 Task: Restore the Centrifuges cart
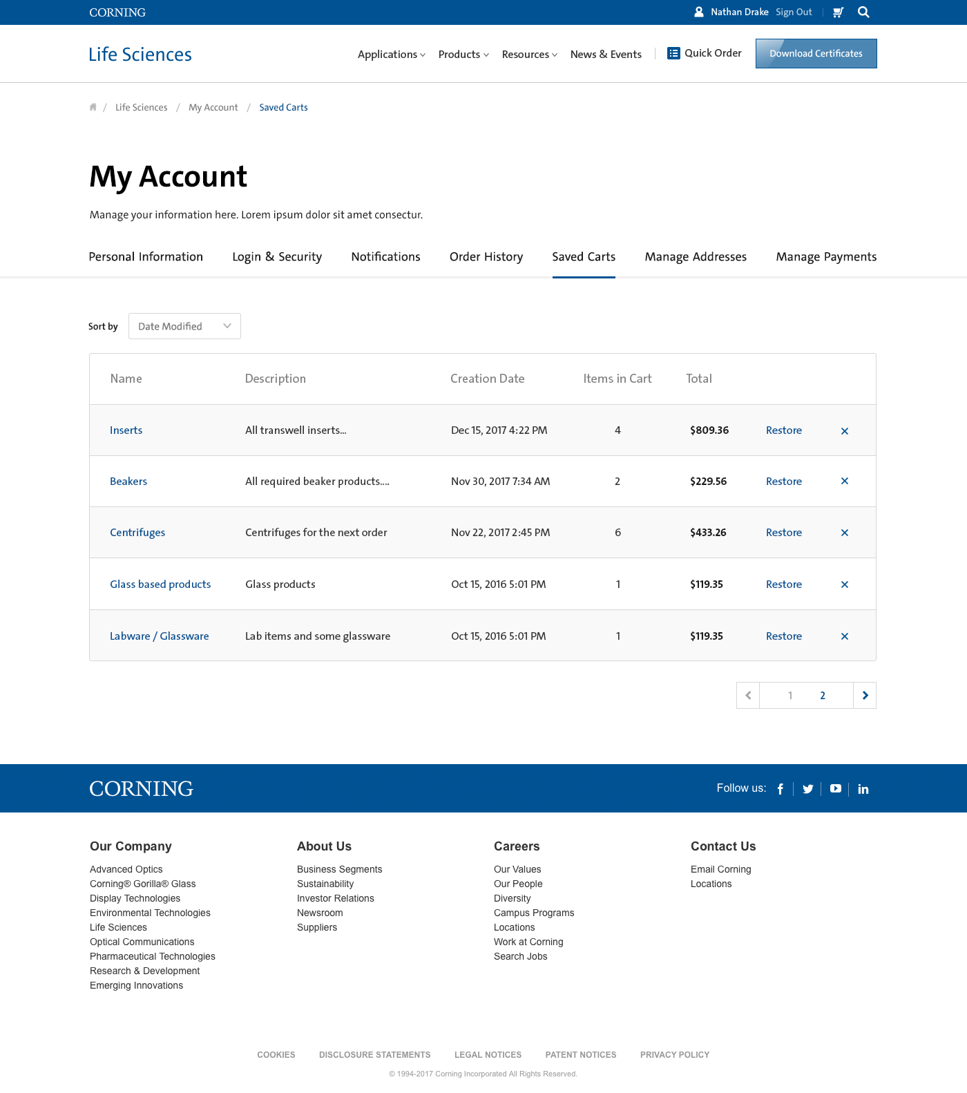[784, 533]
